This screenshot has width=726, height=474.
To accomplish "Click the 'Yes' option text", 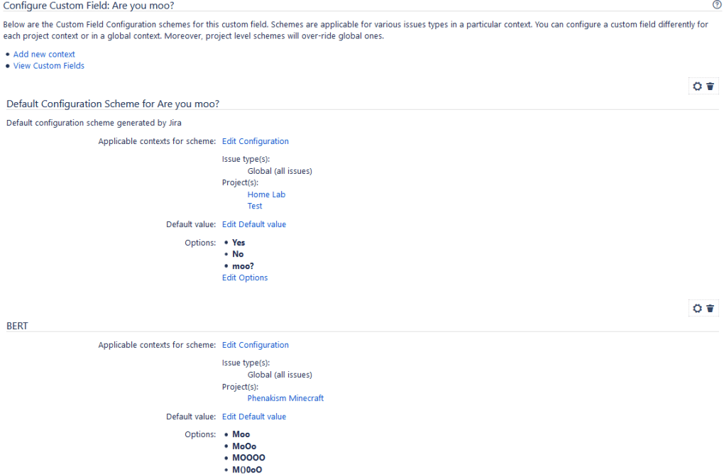I will pos(238,243).
